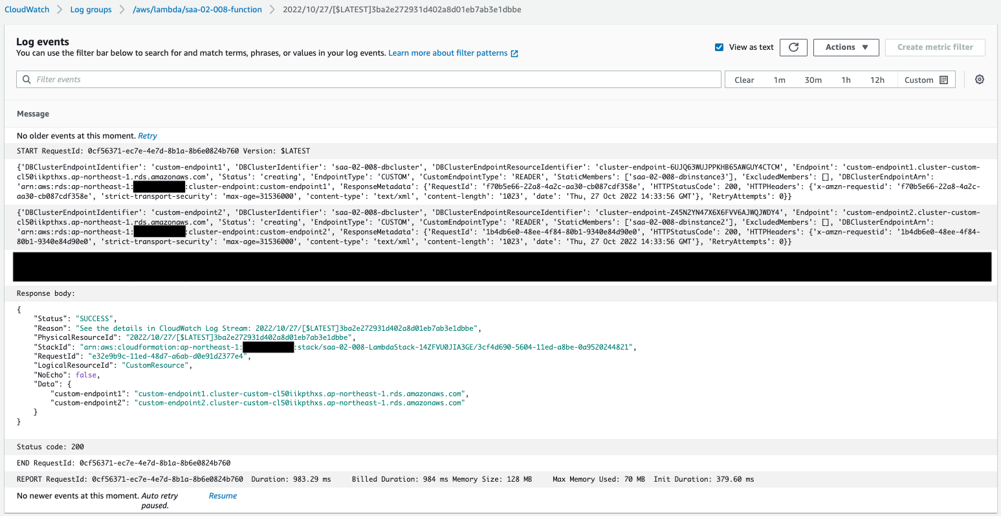The height and width of the screenshot is (516, 1001).
Task: Click the Create metric filter button
Action: pyautogui.click(x=934, y=47)
